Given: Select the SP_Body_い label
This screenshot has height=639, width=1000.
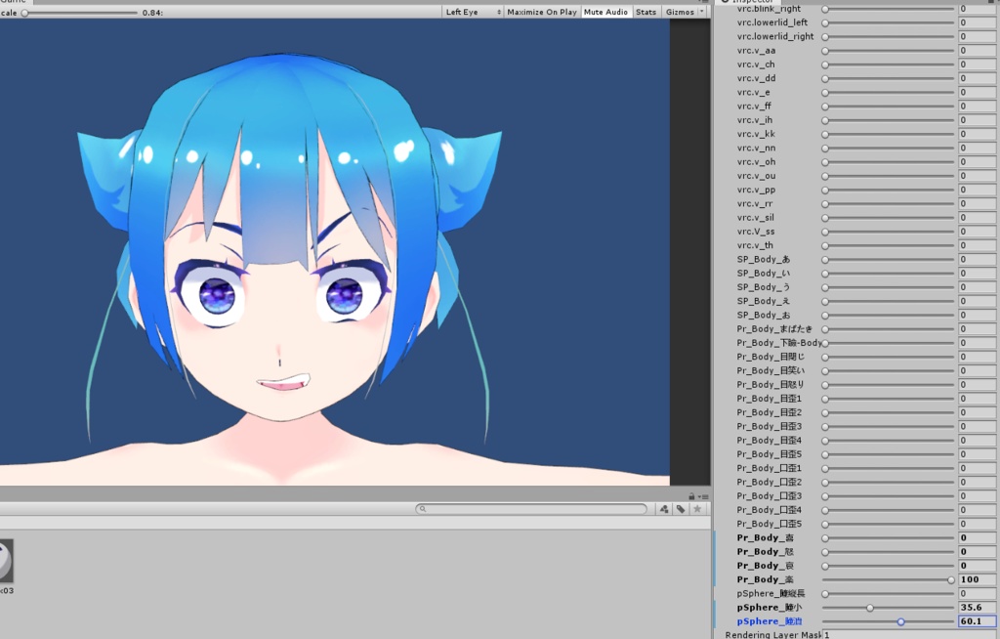Looking at the screenshot, I should (764, 274).
